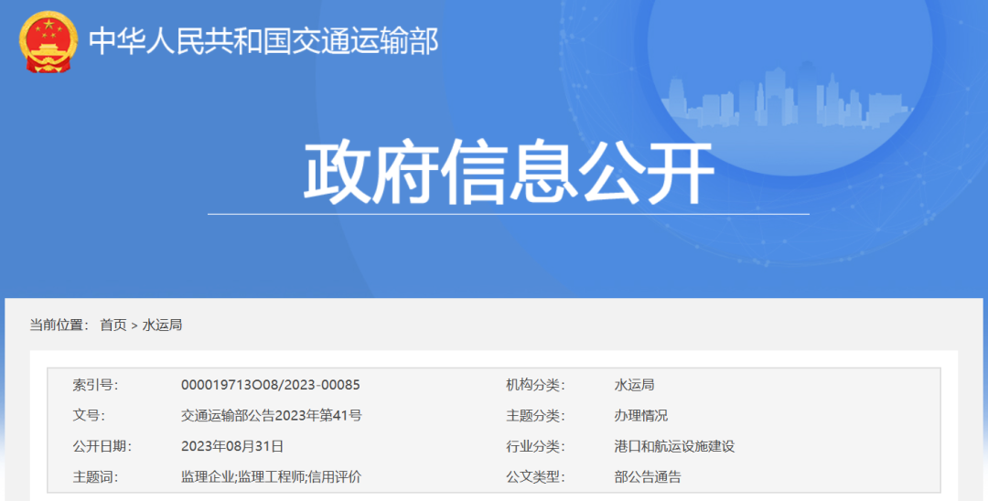Select 水运局 value under 机构分类
This screenshot has width=988, height=501.
[x=635, y=385]
